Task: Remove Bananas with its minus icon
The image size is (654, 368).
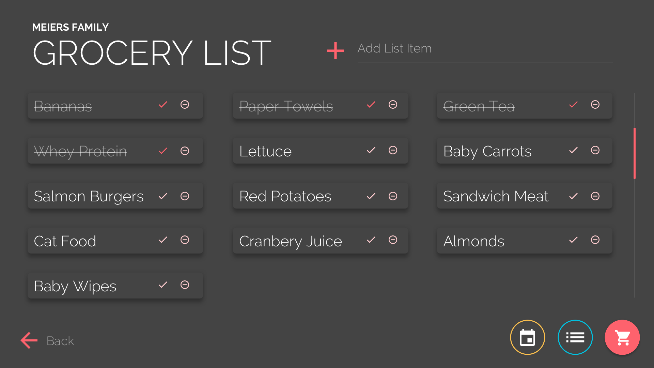Action: point(185,104)
